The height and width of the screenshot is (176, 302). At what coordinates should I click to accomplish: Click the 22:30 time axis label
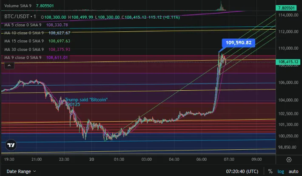[x=64, y=159]
